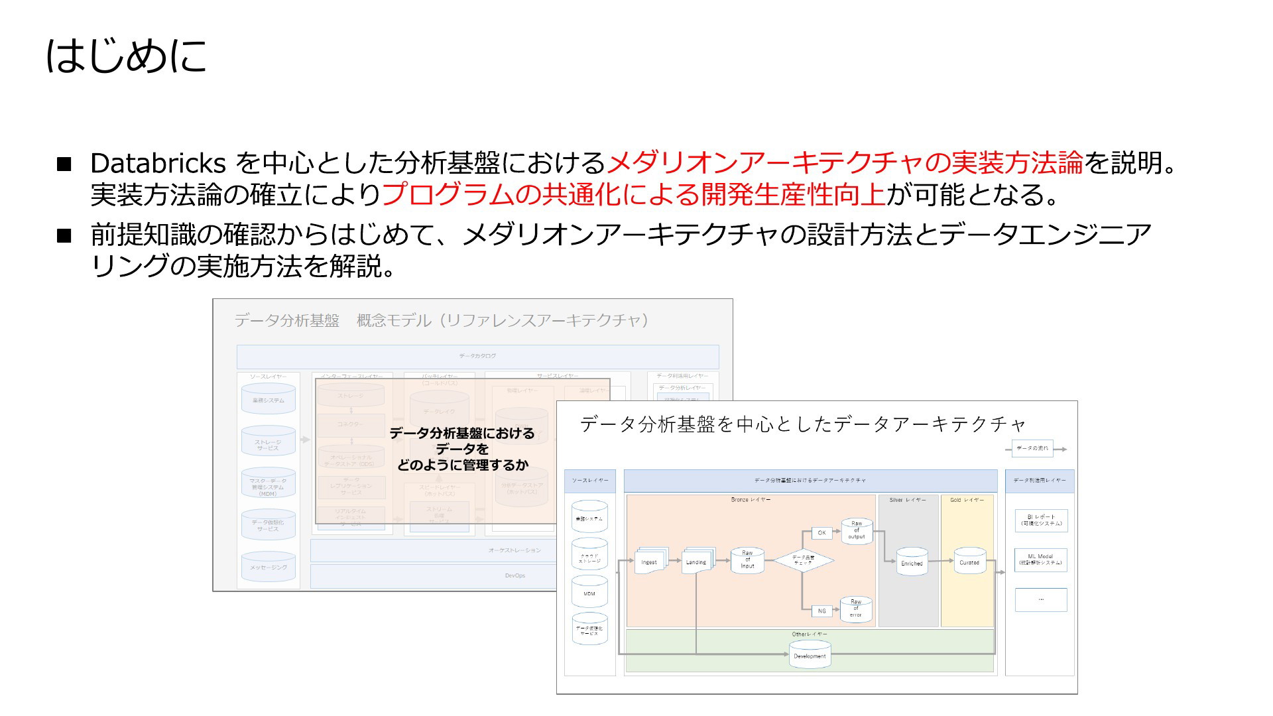Select the Development cylinder
This screenshot has width=1273, height=716.
[x=810, y=654]
